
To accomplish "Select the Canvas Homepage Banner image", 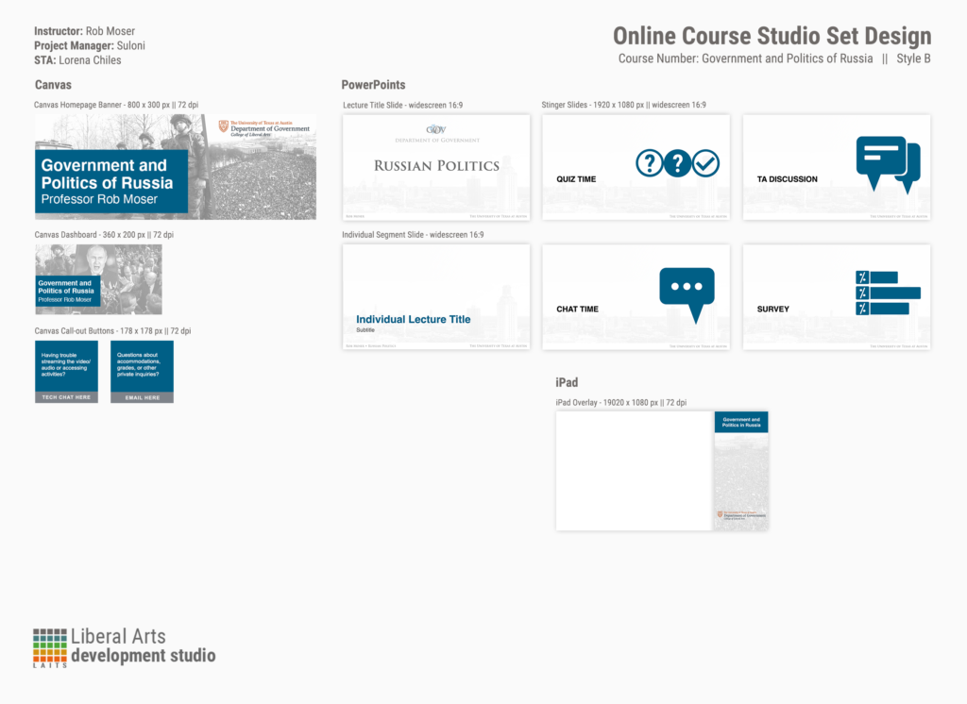I will [x=176, y=167].
